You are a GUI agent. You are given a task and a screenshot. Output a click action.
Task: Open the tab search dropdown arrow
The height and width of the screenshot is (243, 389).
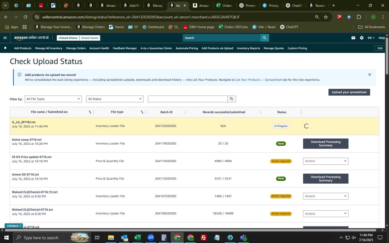pyautogui.click(x=5, y=5)
